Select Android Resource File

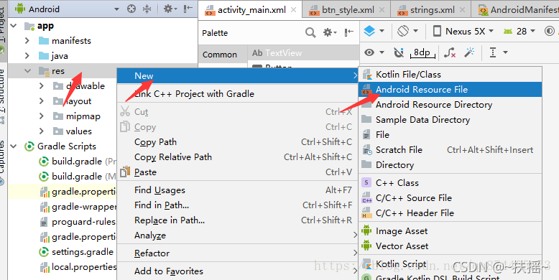point(451,90)
